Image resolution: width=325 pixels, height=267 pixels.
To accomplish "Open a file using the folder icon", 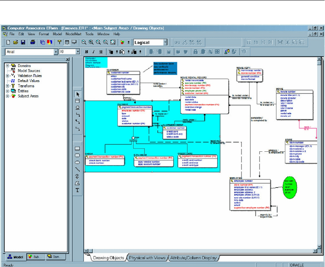I will (15, 42).
